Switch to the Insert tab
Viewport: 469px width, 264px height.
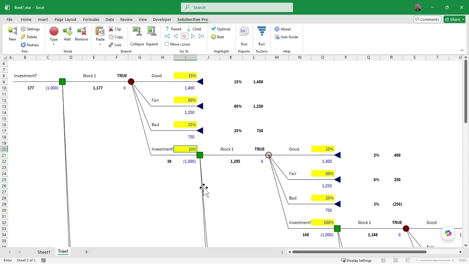(43, 19)
